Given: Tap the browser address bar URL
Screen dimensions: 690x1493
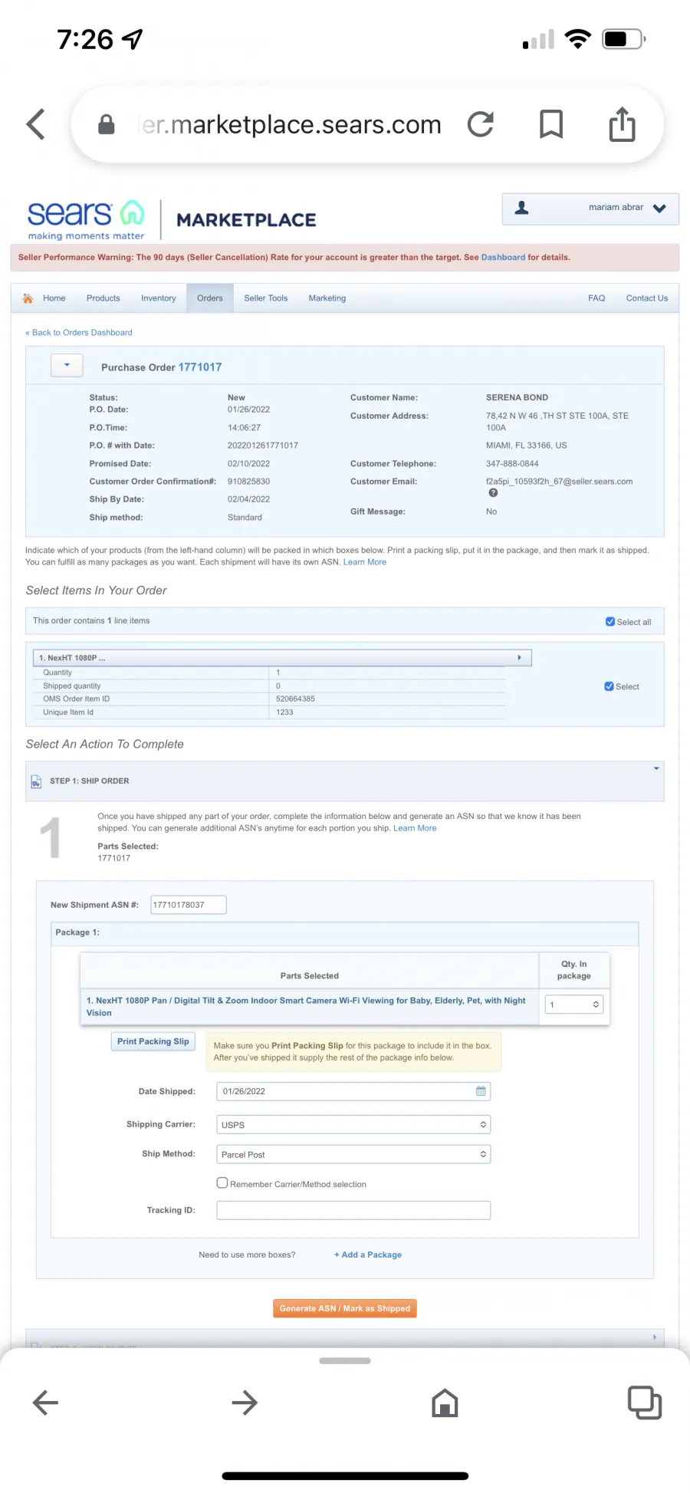Looking at the screenshot, I should 291,124.
